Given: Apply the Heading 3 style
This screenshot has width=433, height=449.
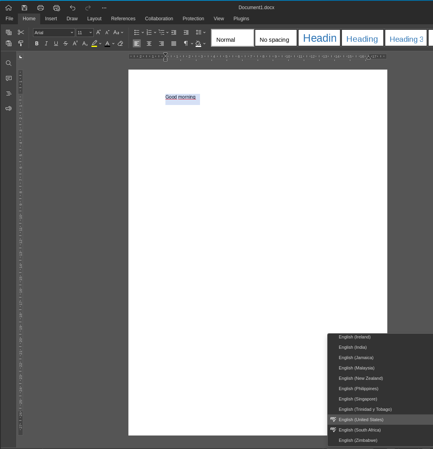Looking at the screenshot, I should (x=406, y=38).
